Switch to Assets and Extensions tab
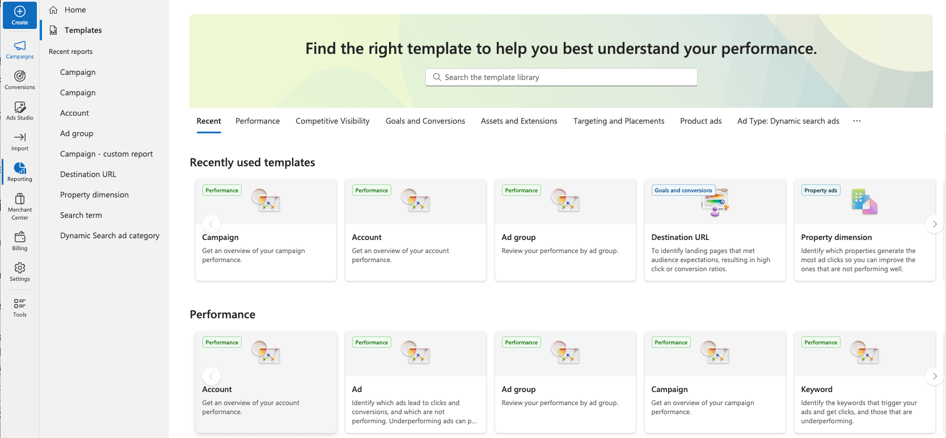Image resolution: width=946 pixels, height=438 pixels. click(519, 121)
